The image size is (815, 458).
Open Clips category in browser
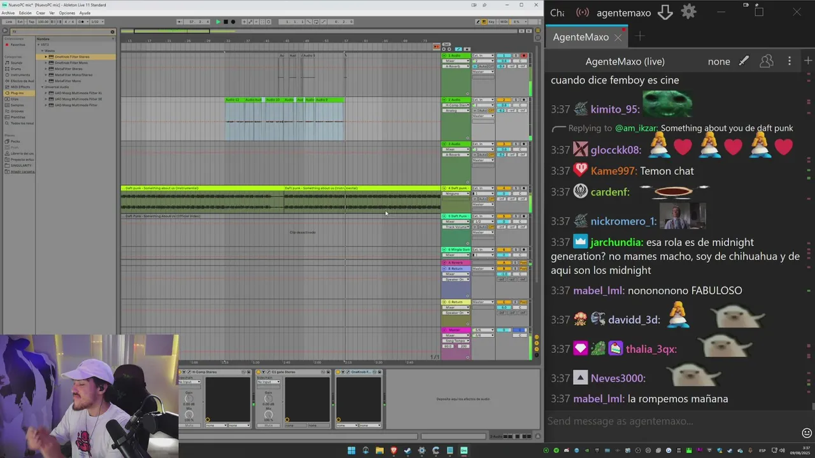[x=15, y=99]
